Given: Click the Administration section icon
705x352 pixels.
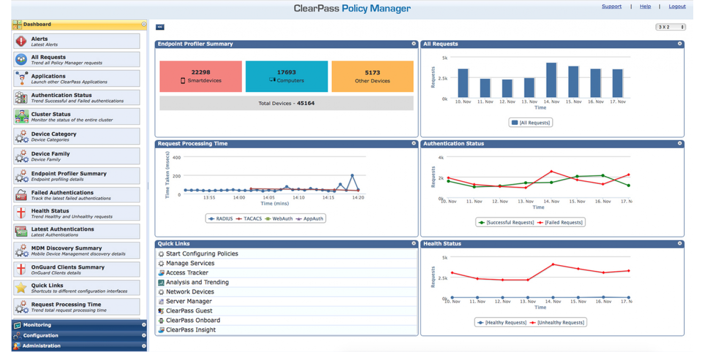Looking at the screenshot, I should click(x=17, y=346).
